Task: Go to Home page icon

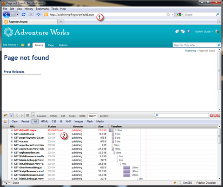Action: [x=38, y=14]
